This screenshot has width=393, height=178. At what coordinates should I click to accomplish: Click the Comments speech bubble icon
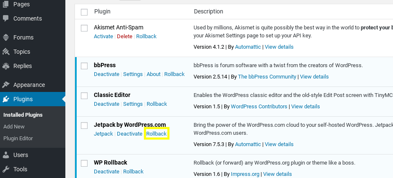click(x=5, y=18)
